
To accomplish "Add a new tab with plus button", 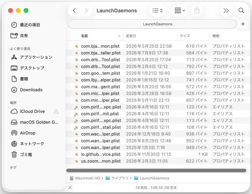I will 243,24.
